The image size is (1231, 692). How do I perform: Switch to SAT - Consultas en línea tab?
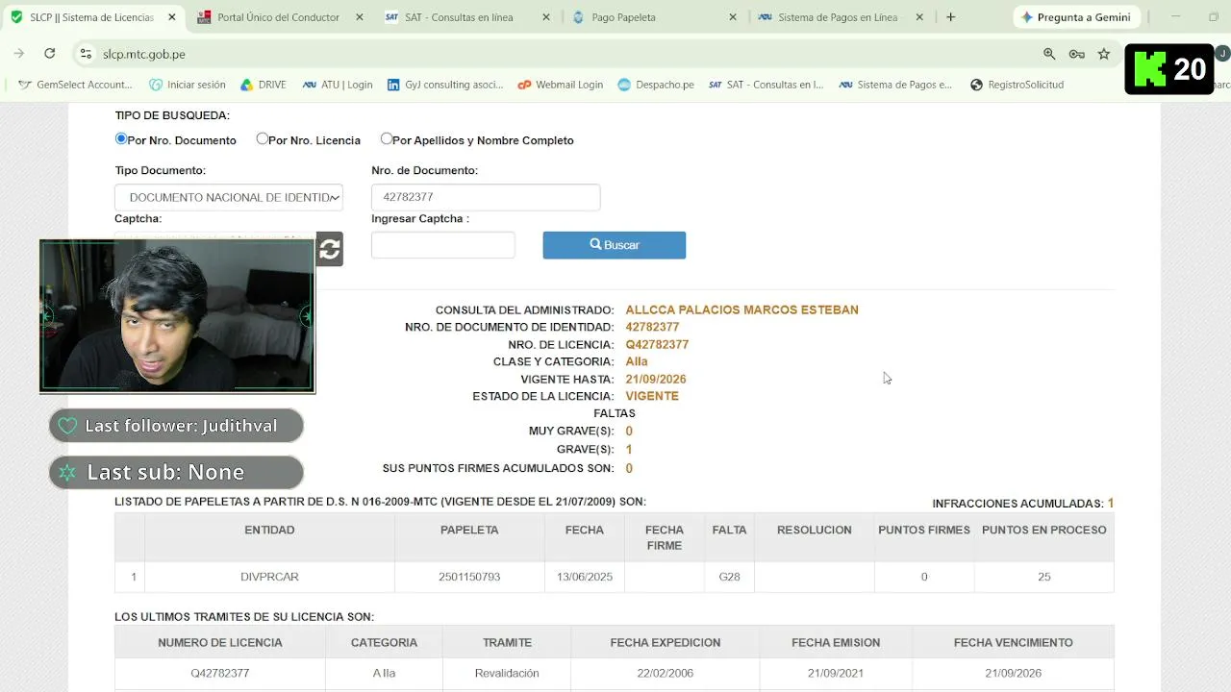[465, 17]
